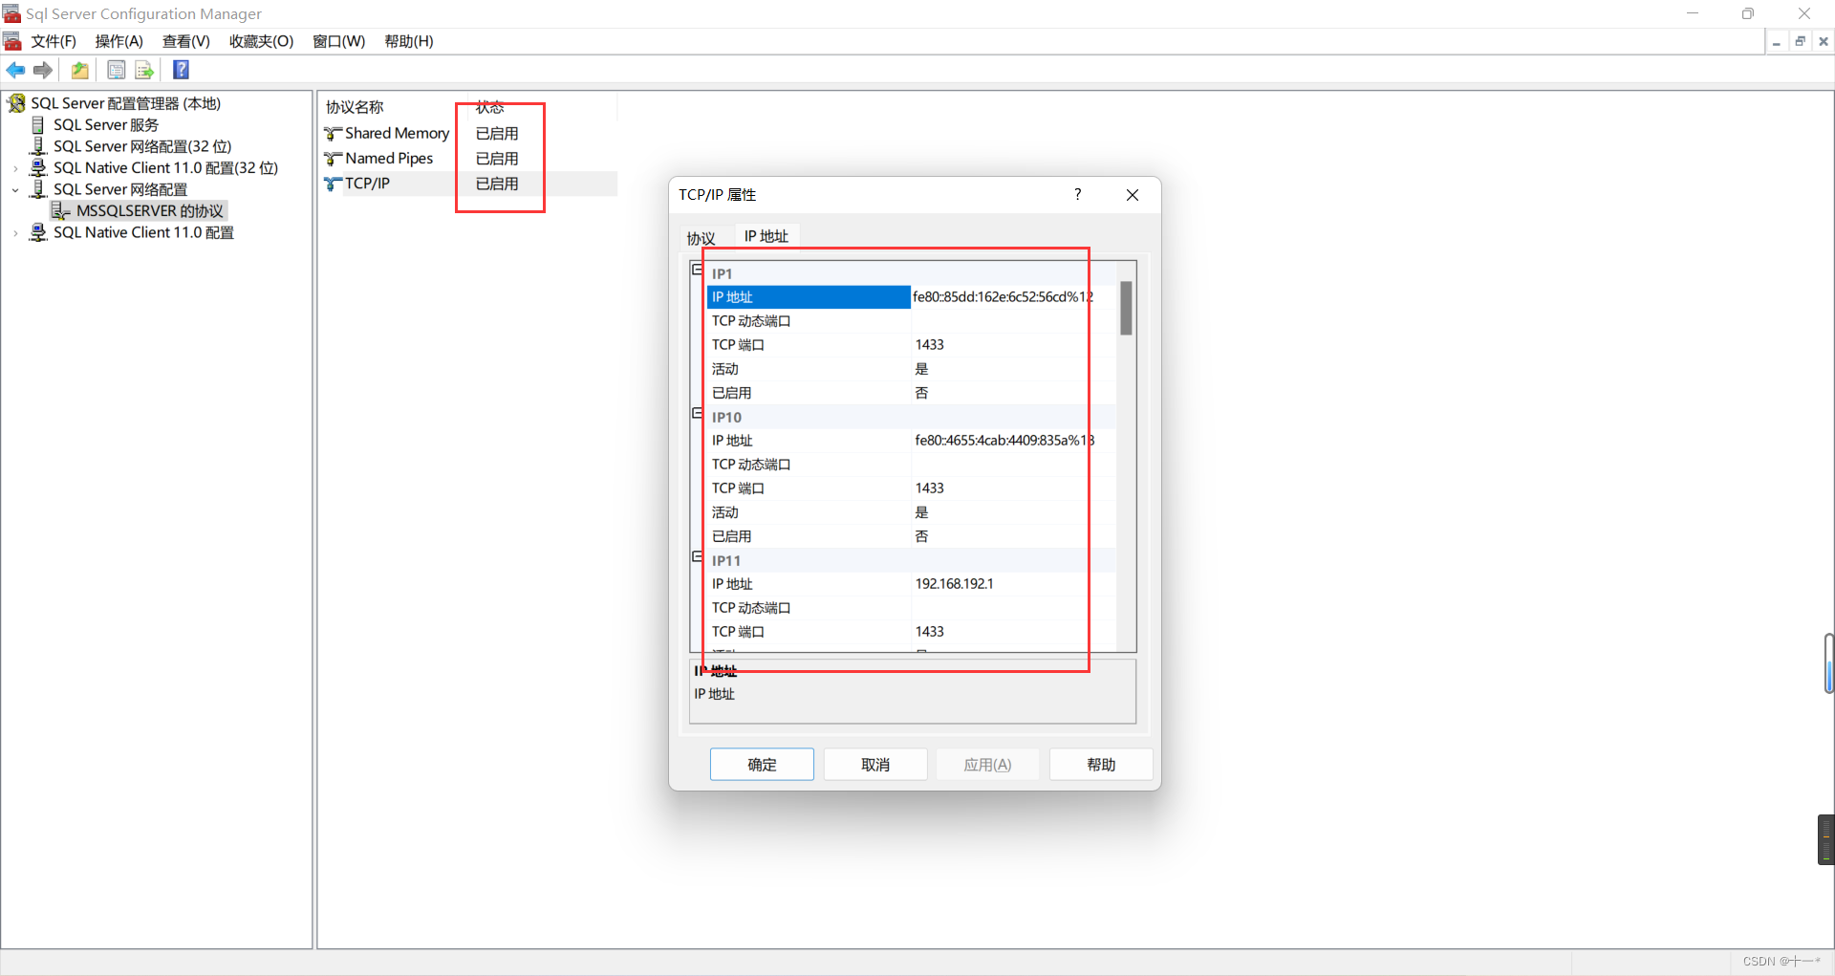The image size is (1835, 976).
Task: Click IP11 TCP 端口 value 1433
Action: pyautogui.click(x=930, y=632)
